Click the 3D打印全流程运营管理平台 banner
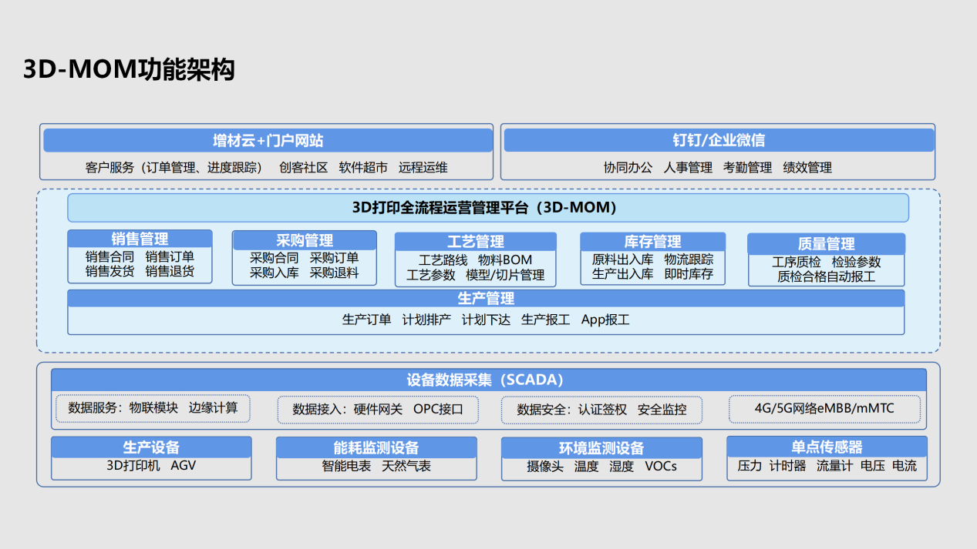Image resolution: width=977 pixels, height=549 pixels. [x=487, y=208]
